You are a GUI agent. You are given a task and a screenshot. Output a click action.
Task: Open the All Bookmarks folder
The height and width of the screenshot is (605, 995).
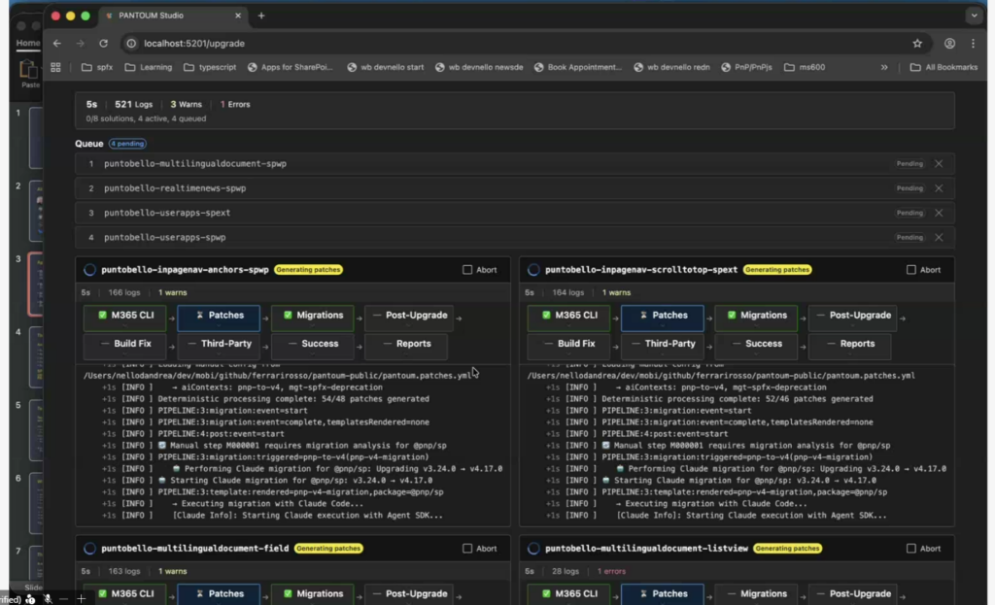pos(944,68)
